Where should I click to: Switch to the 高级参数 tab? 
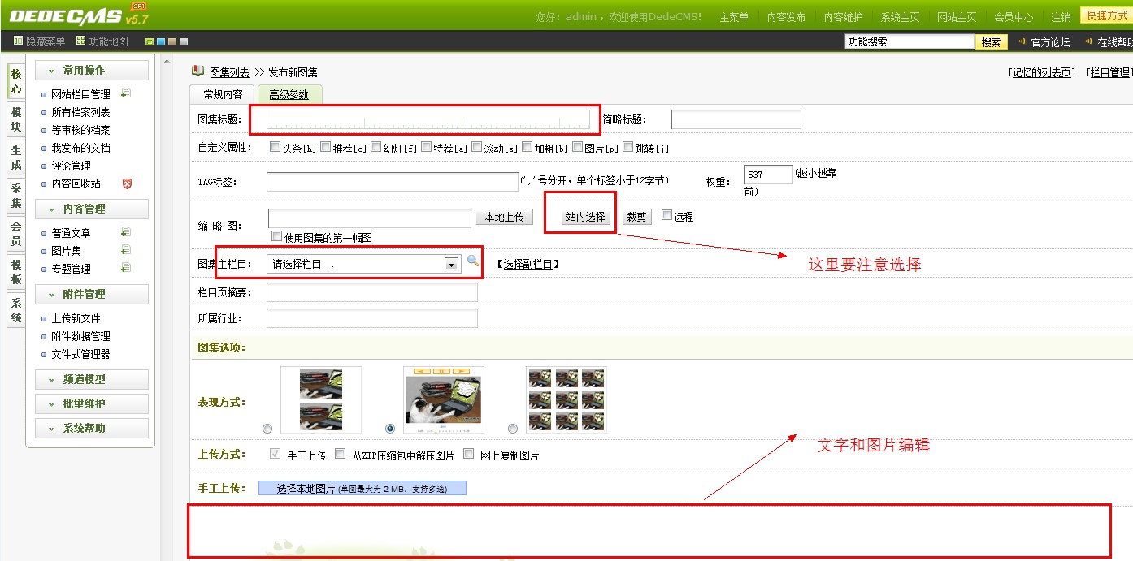[x=289, y=95]
